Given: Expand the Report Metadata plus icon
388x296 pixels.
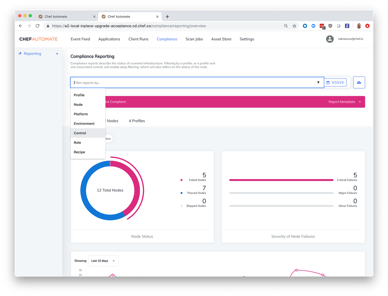Looking at the screenshot, I should click(360, 102).
